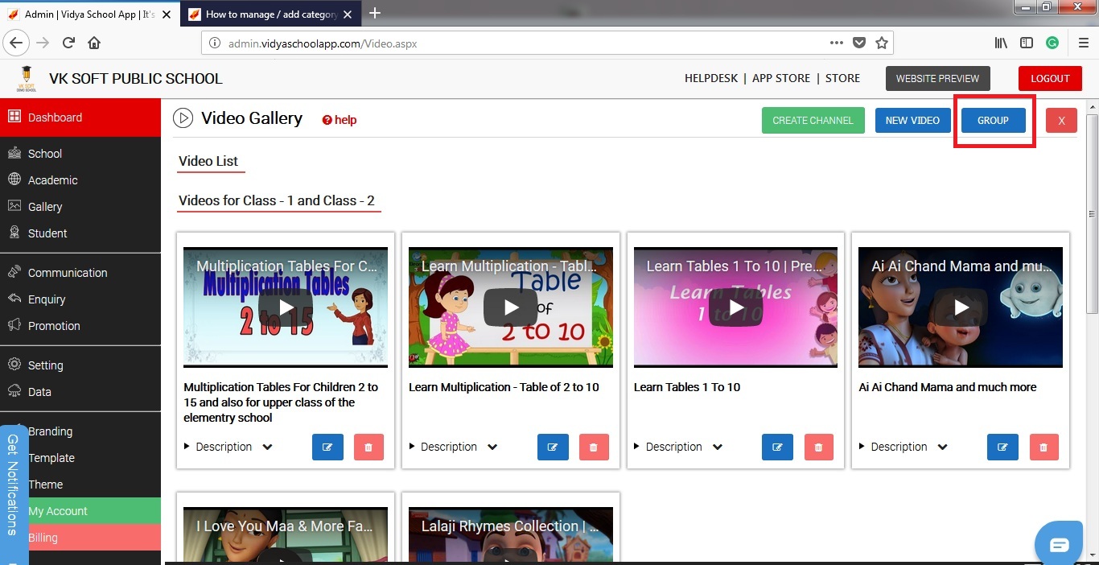The image size is (1099, 565).
Task: Play the Ai Ai Chand Mama video
Action: click(x=961, y=307)
